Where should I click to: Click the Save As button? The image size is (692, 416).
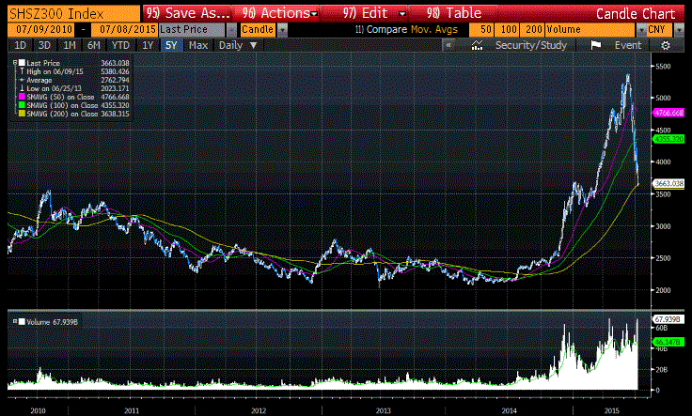pos(187,13)
